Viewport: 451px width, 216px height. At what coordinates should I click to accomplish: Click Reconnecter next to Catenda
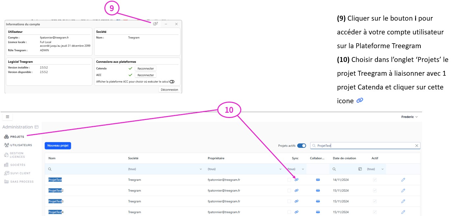(146, 69)
